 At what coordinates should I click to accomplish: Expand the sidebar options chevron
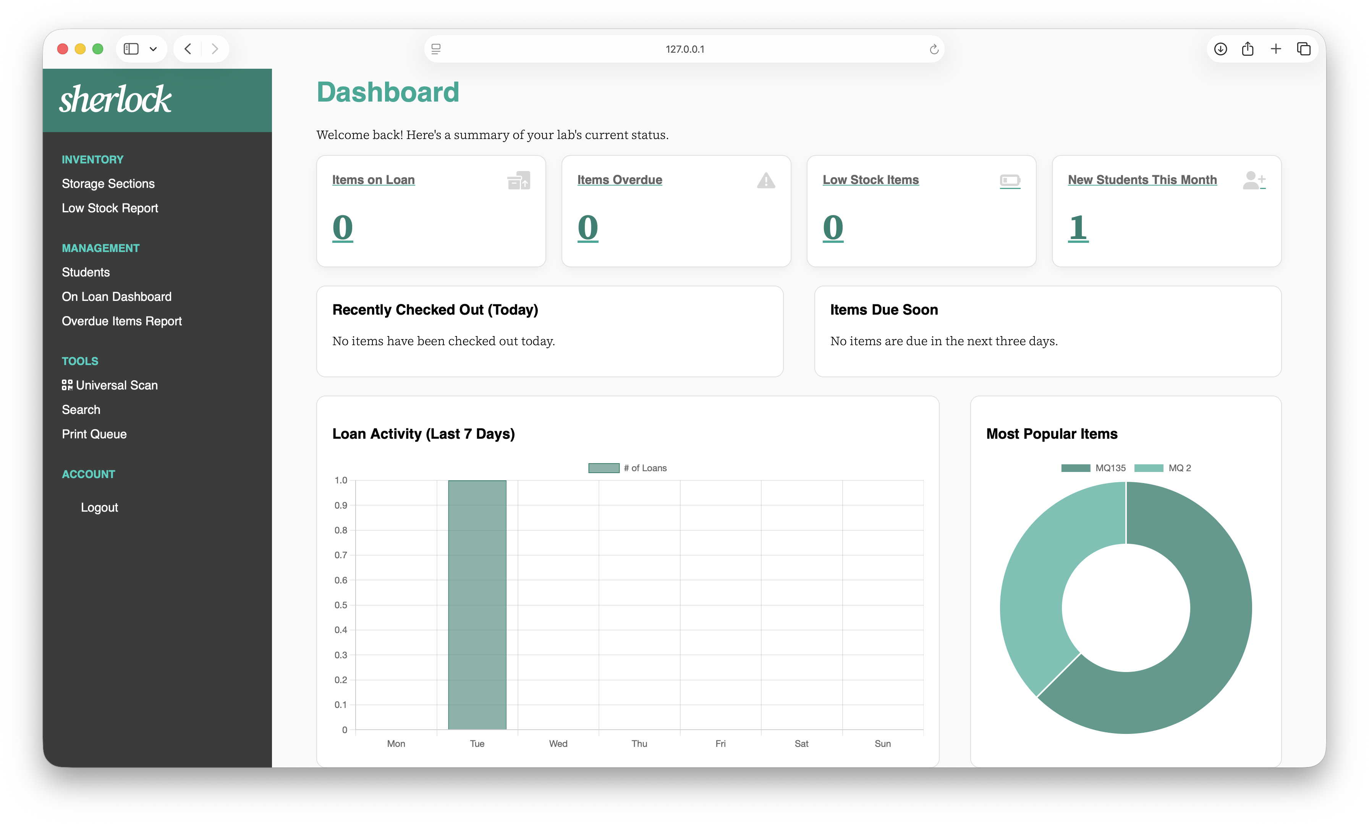coord(154,49)
